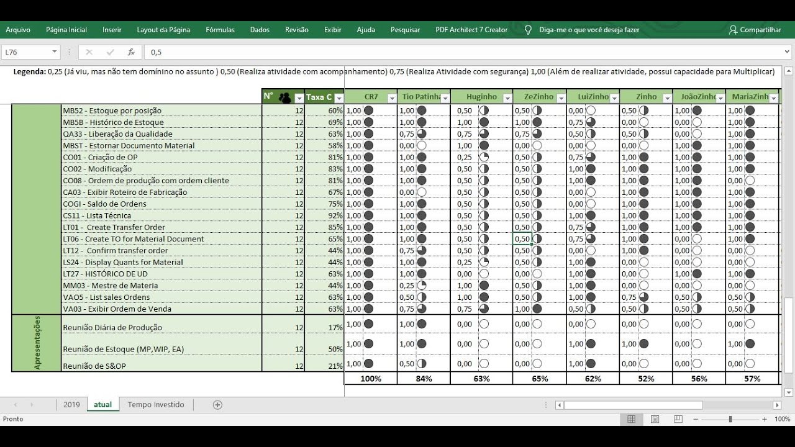Select the 92% Taxa cell in CS11 row
The height and width of the screenshot is (447, 795).
[x=324, y=215]
